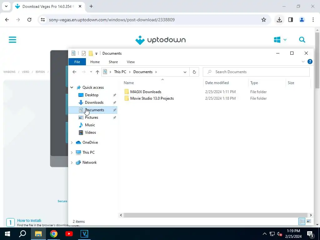Close the Download Vegas Pro tab
The width and height of the screenshot is (320, 240).
click(80, 6)
